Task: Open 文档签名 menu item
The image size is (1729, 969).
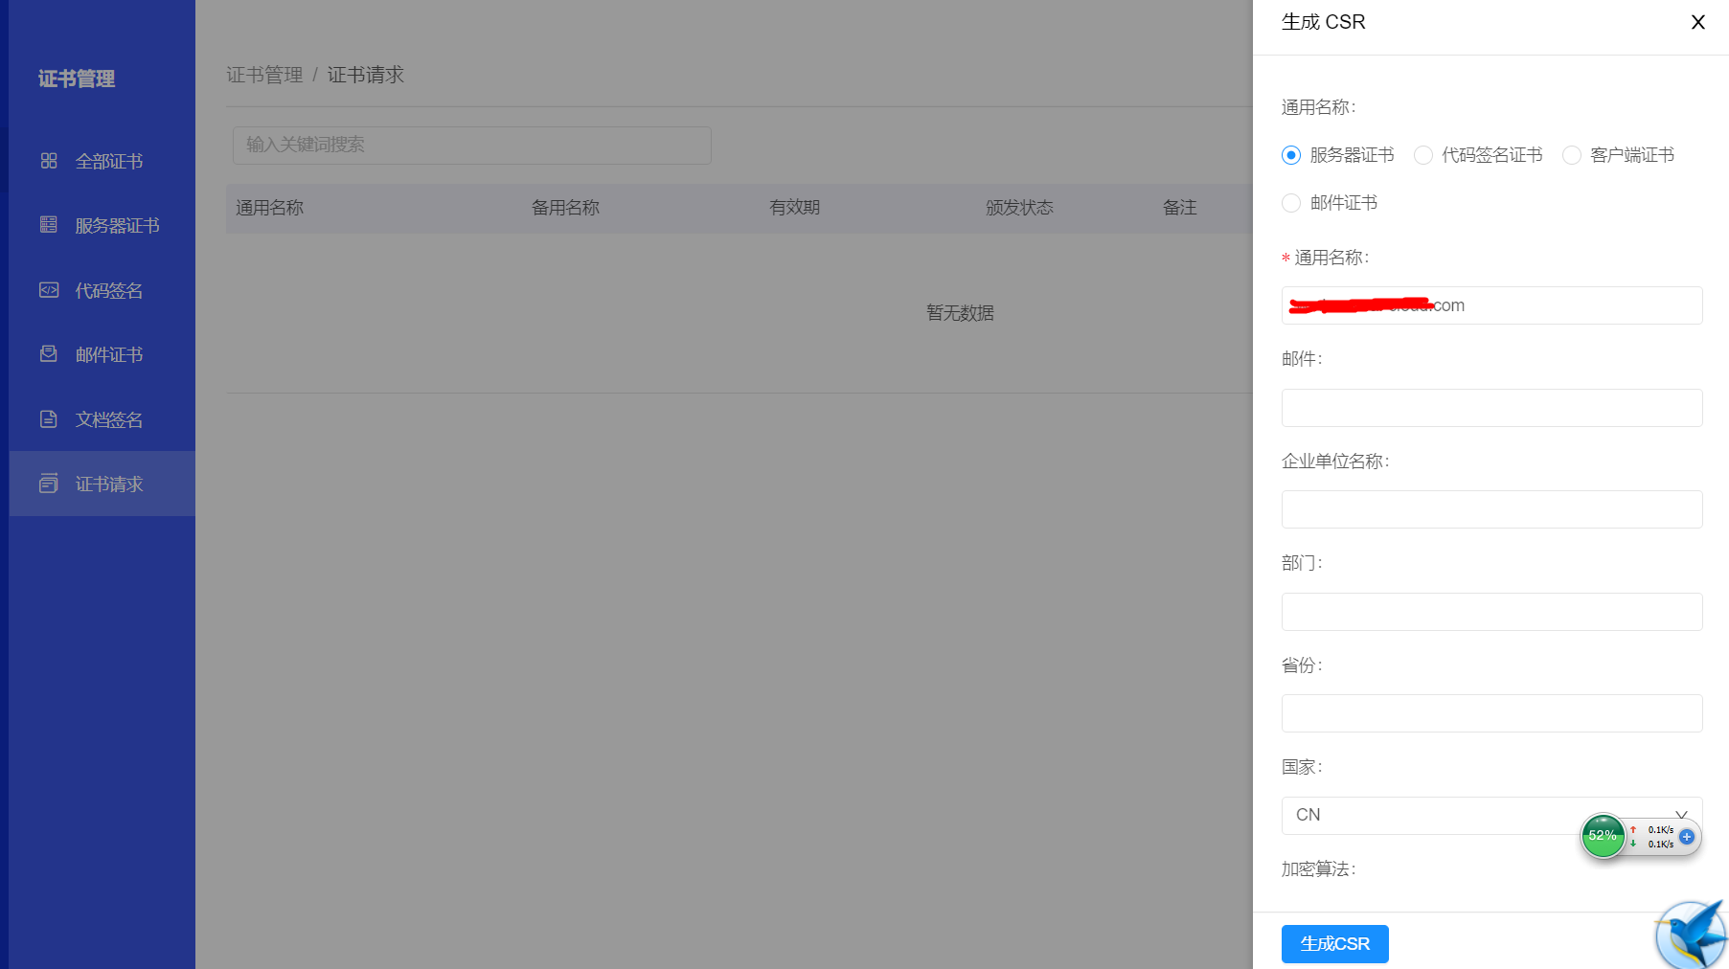Action: click(102, 419)
